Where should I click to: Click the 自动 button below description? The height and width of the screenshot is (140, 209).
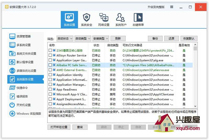point(138,127)
